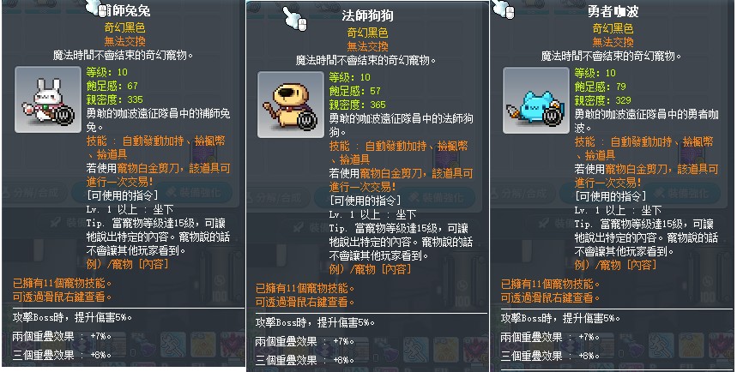Click the tan dog pet icon
737x372 pixels.
point(291,105)
